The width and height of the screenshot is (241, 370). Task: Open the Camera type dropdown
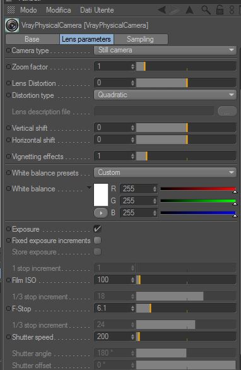pyautogui.click(x=165, y=50)
